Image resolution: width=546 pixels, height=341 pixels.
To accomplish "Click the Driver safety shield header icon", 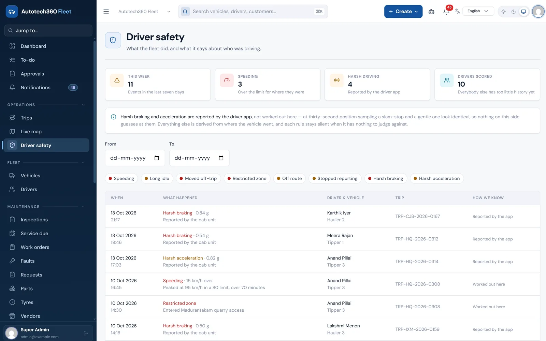I will (x=113, y=40).
